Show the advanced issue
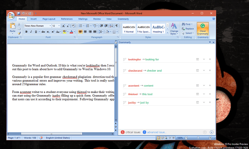The height and width of the screenshot is (149, 249). pyautogui.click(x=154, y=132)
